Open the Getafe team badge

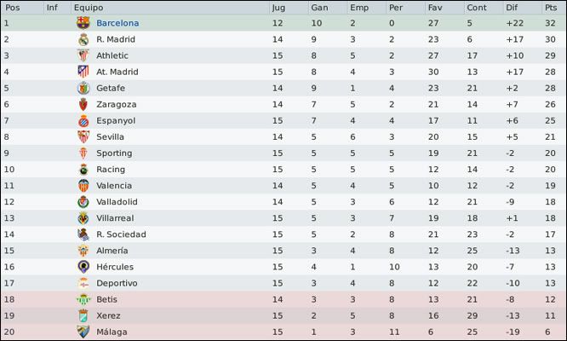point(83,88)
